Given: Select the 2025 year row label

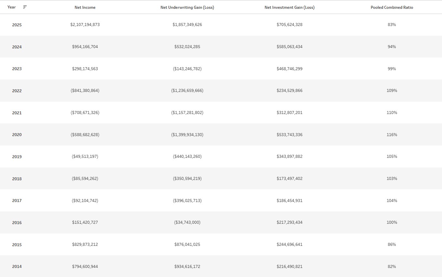Looking at the screenshot, I should click(17, 25).
